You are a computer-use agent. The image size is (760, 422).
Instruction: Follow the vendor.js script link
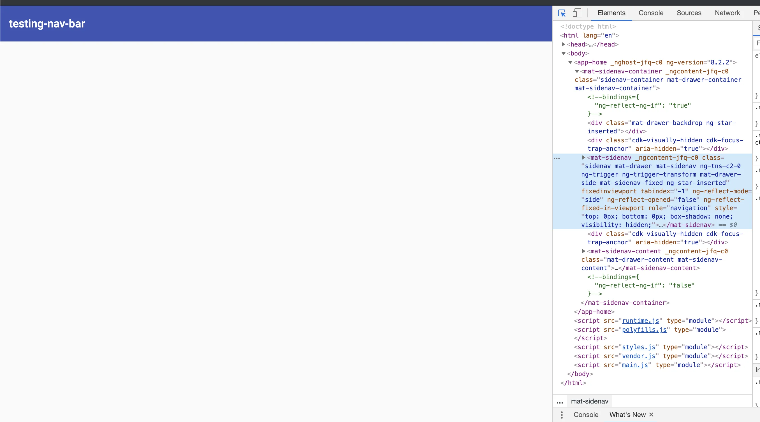click(638, 356)
